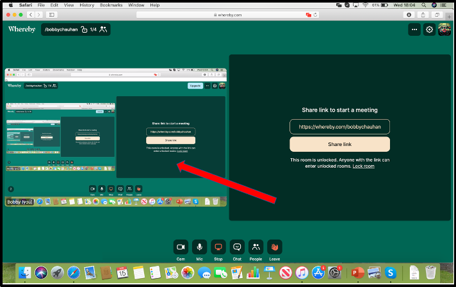Click the Safari forward arrow
456x287 pixels.
click(x=38, y=15)
